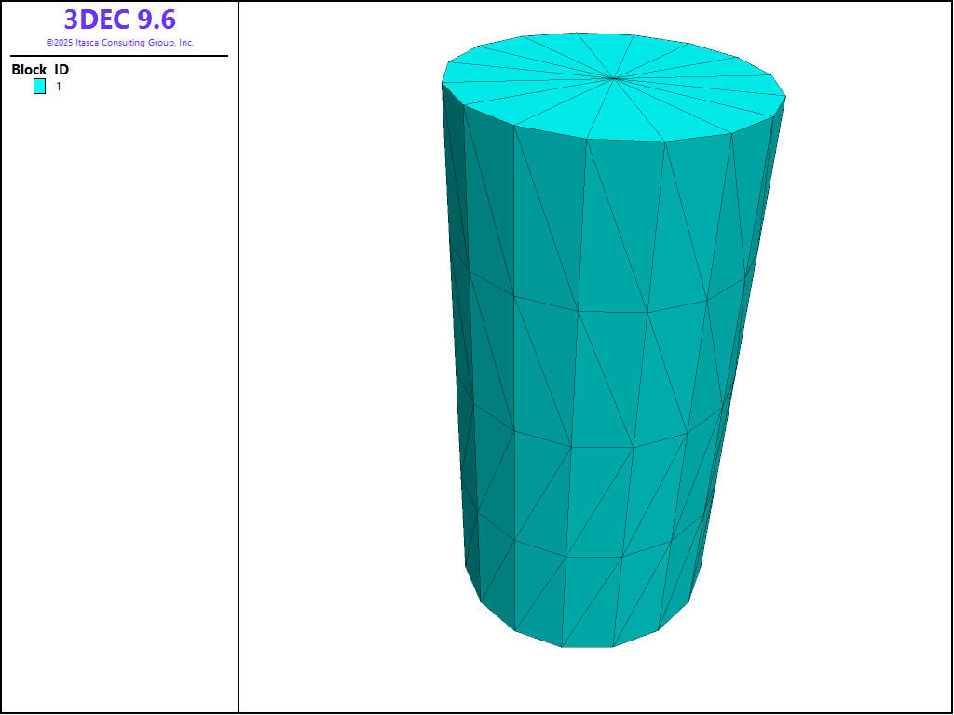954x715 pixels.
Task: Pick the center vertex of the cylinder's top cap
Action: pyautogui.click(x=614, y=79)
